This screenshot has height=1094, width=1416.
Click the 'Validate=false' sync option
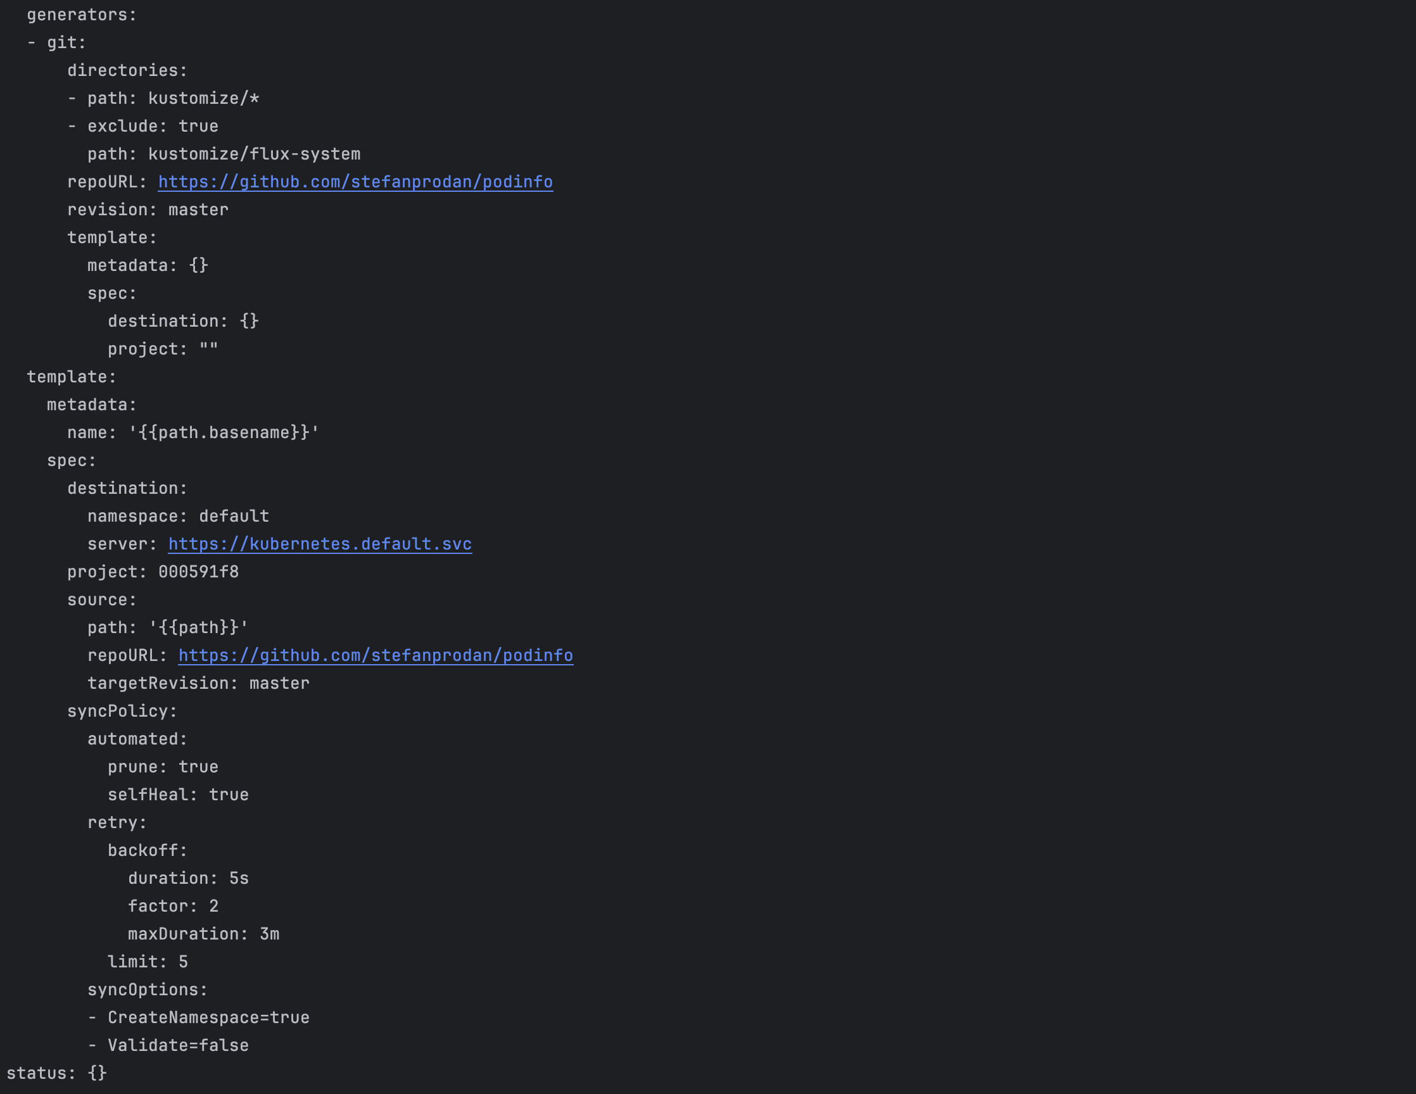coord(179,1046)
